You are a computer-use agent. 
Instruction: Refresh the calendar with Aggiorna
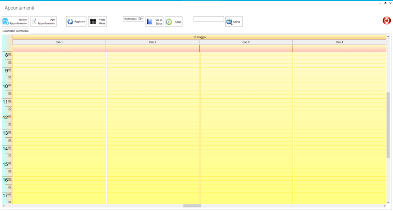tap(76, 21)
